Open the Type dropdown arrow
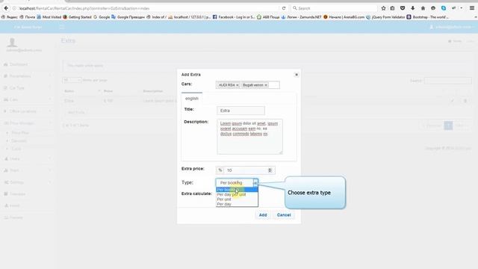The width and height of the screenshot is (478, 269). click(x=255, y=182)
